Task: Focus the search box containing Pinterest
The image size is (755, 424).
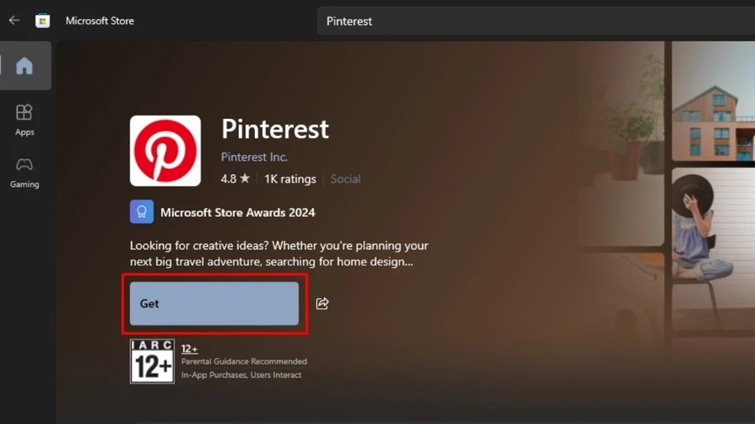Action: click(x=536, y=21)
